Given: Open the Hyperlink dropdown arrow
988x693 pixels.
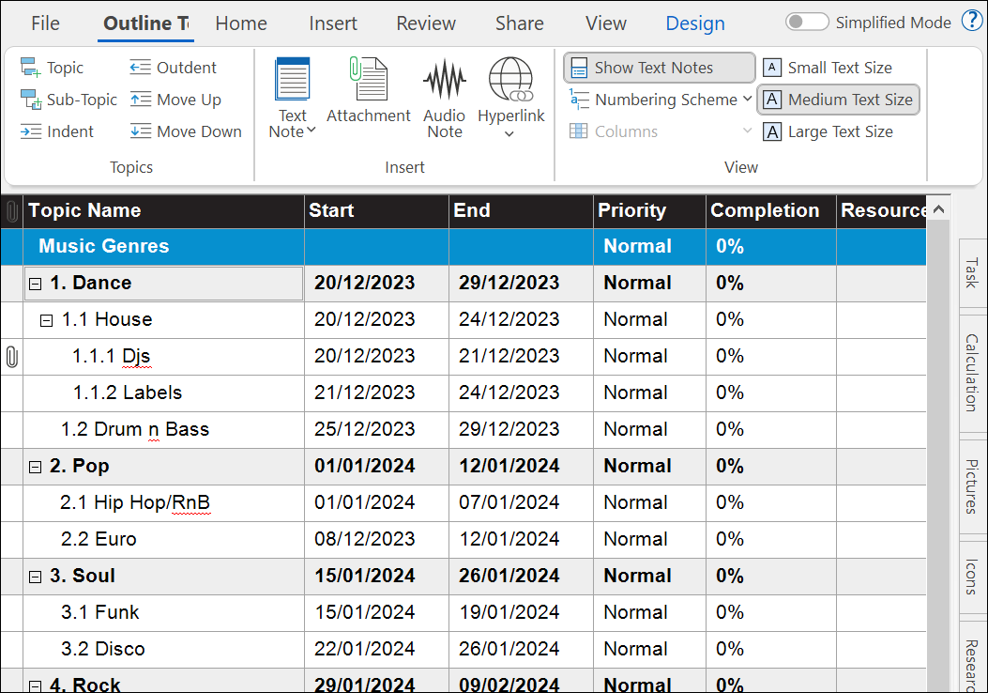Looking at the screenshot, I should [509, 133].
